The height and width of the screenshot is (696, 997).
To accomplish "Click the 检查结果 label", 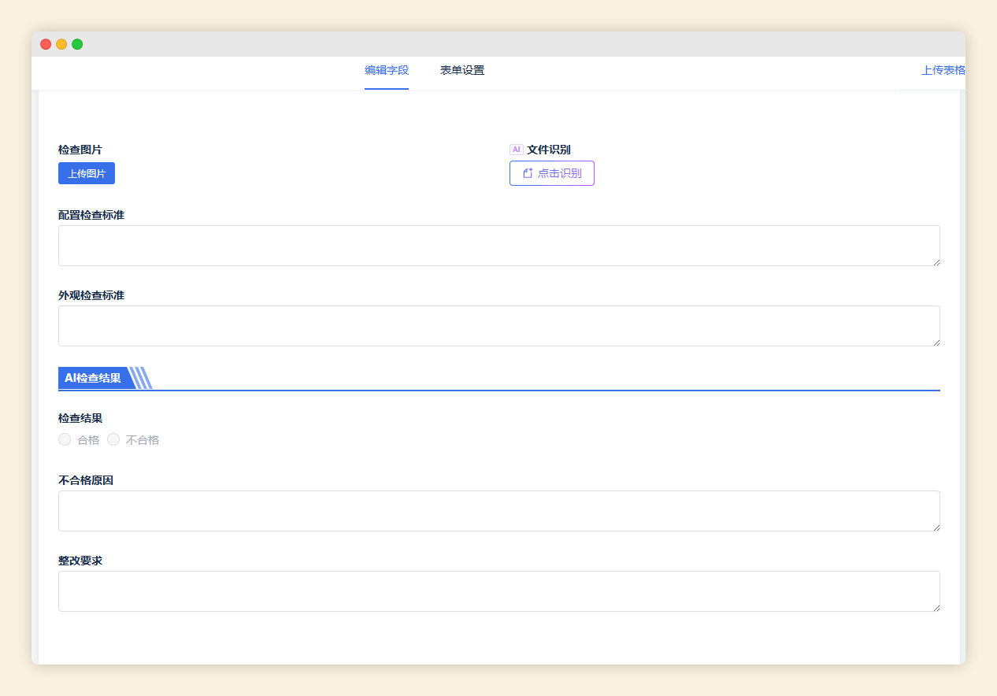I will [80, 418].
